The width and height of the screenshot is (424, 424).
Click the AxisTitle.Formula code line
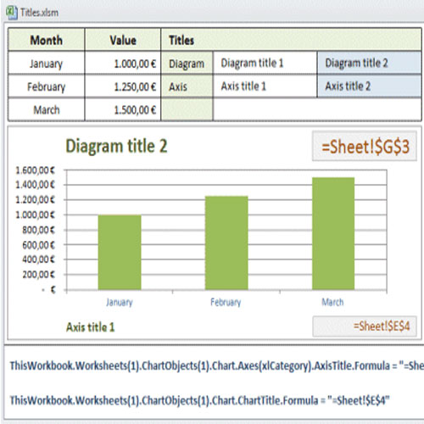click(216, 365)
